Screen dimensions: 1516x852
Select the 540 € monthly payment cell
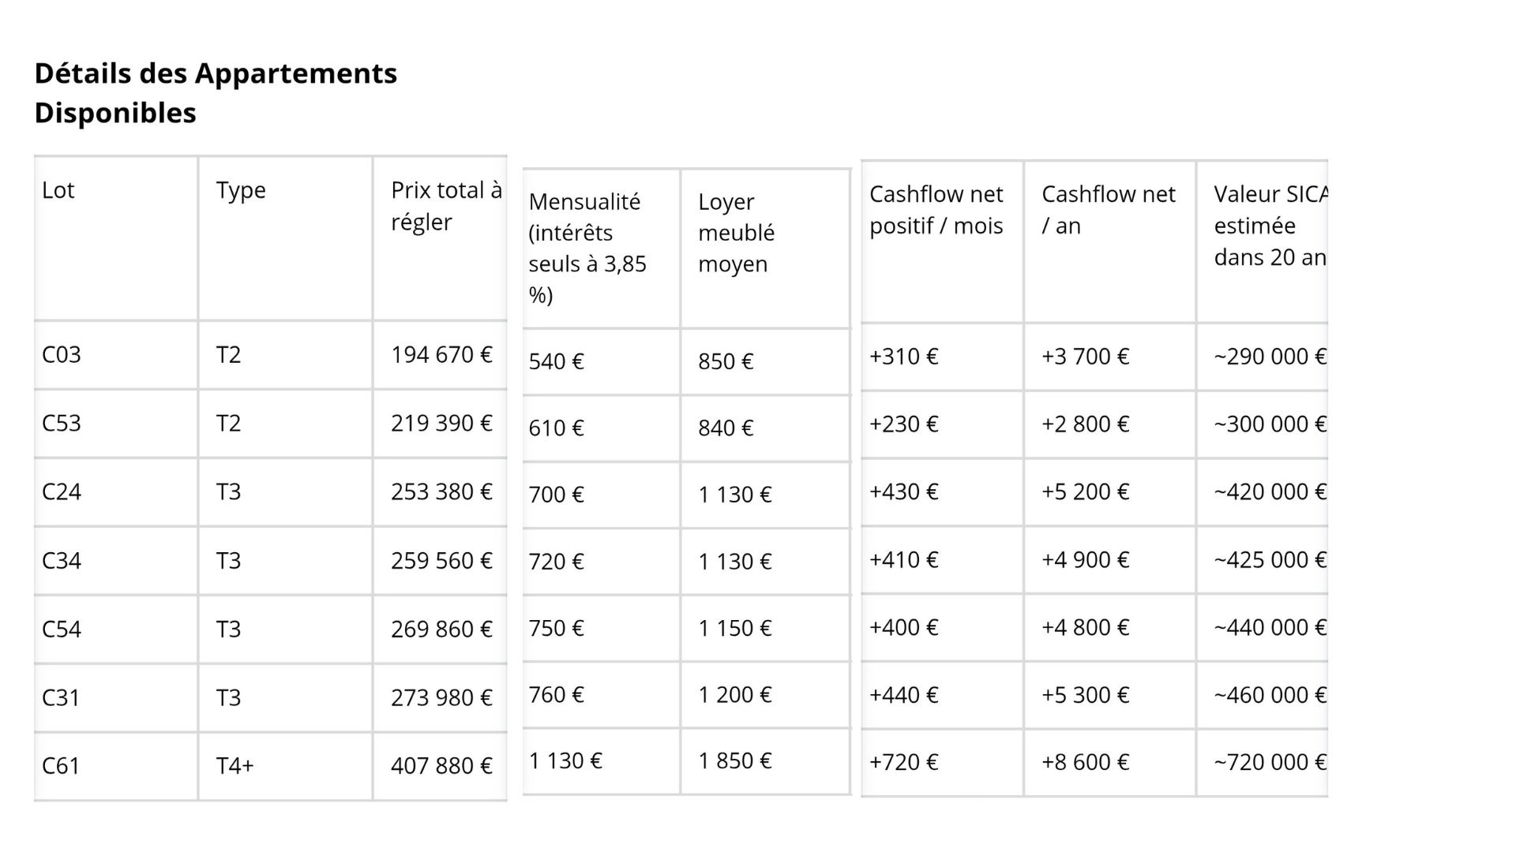(x=556, y=361)
